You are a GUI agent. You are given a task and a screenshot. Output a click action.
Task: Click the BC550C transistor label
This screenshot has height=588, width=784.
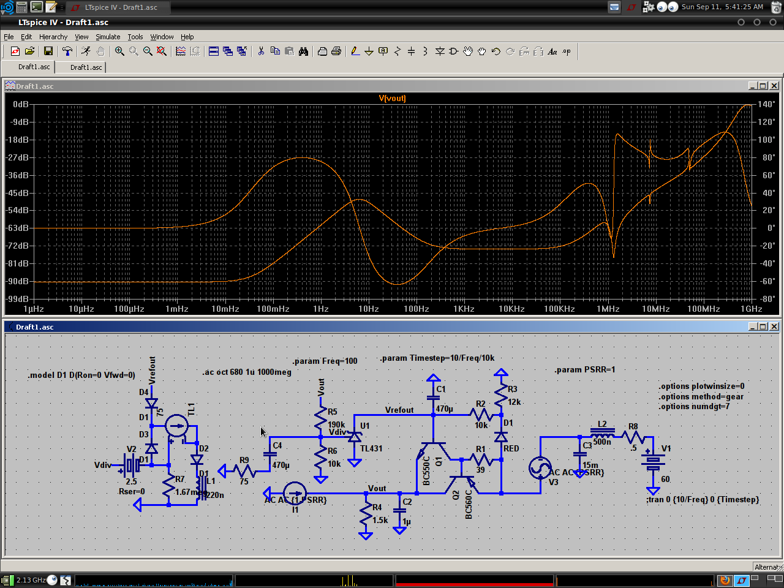coord(426,470)
